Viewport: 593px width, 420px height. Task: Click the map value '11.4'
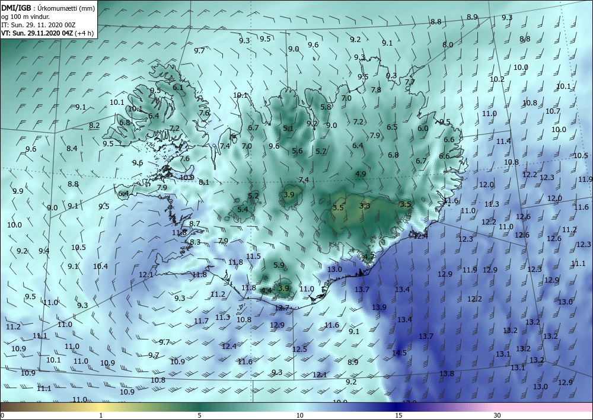(503, 141)
